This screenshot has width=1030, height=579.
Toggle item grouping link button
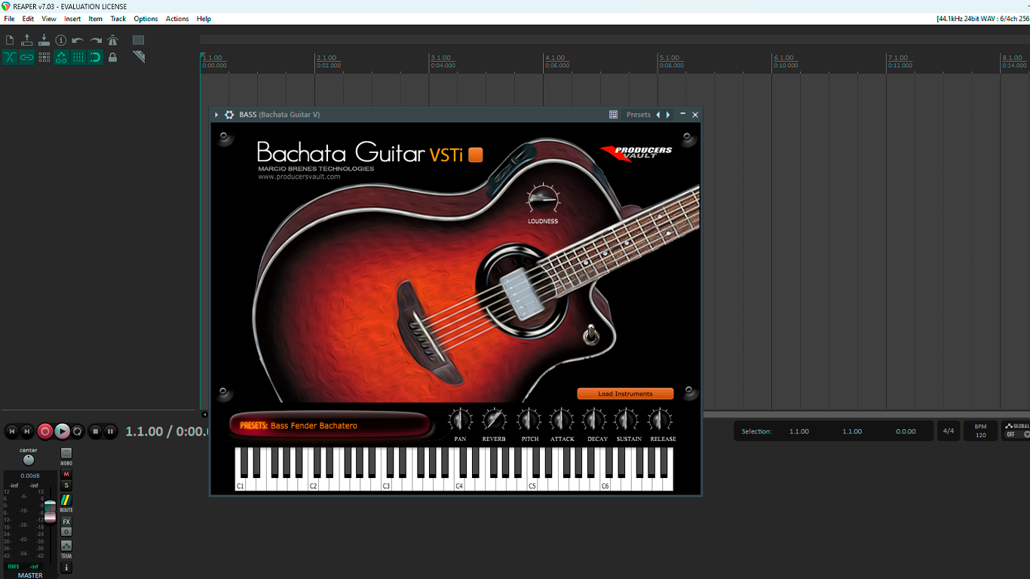point(27,57)
